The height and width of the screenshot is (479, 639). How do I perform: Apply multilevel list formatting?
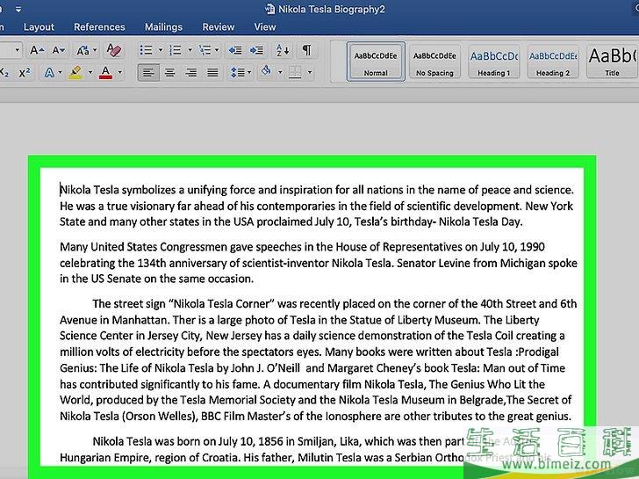205,50
